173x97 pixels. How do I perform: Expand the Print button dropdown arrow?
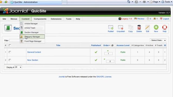point(148,2)
